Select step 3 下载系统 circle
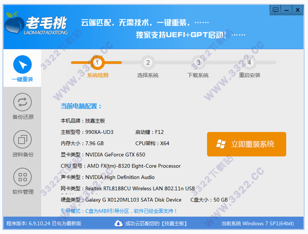Viewport: 308px width, 234px height. 198,63
